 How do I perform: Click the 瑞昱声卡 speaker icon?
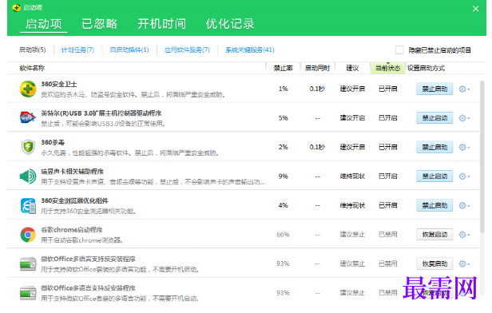[x=28, y=176]
